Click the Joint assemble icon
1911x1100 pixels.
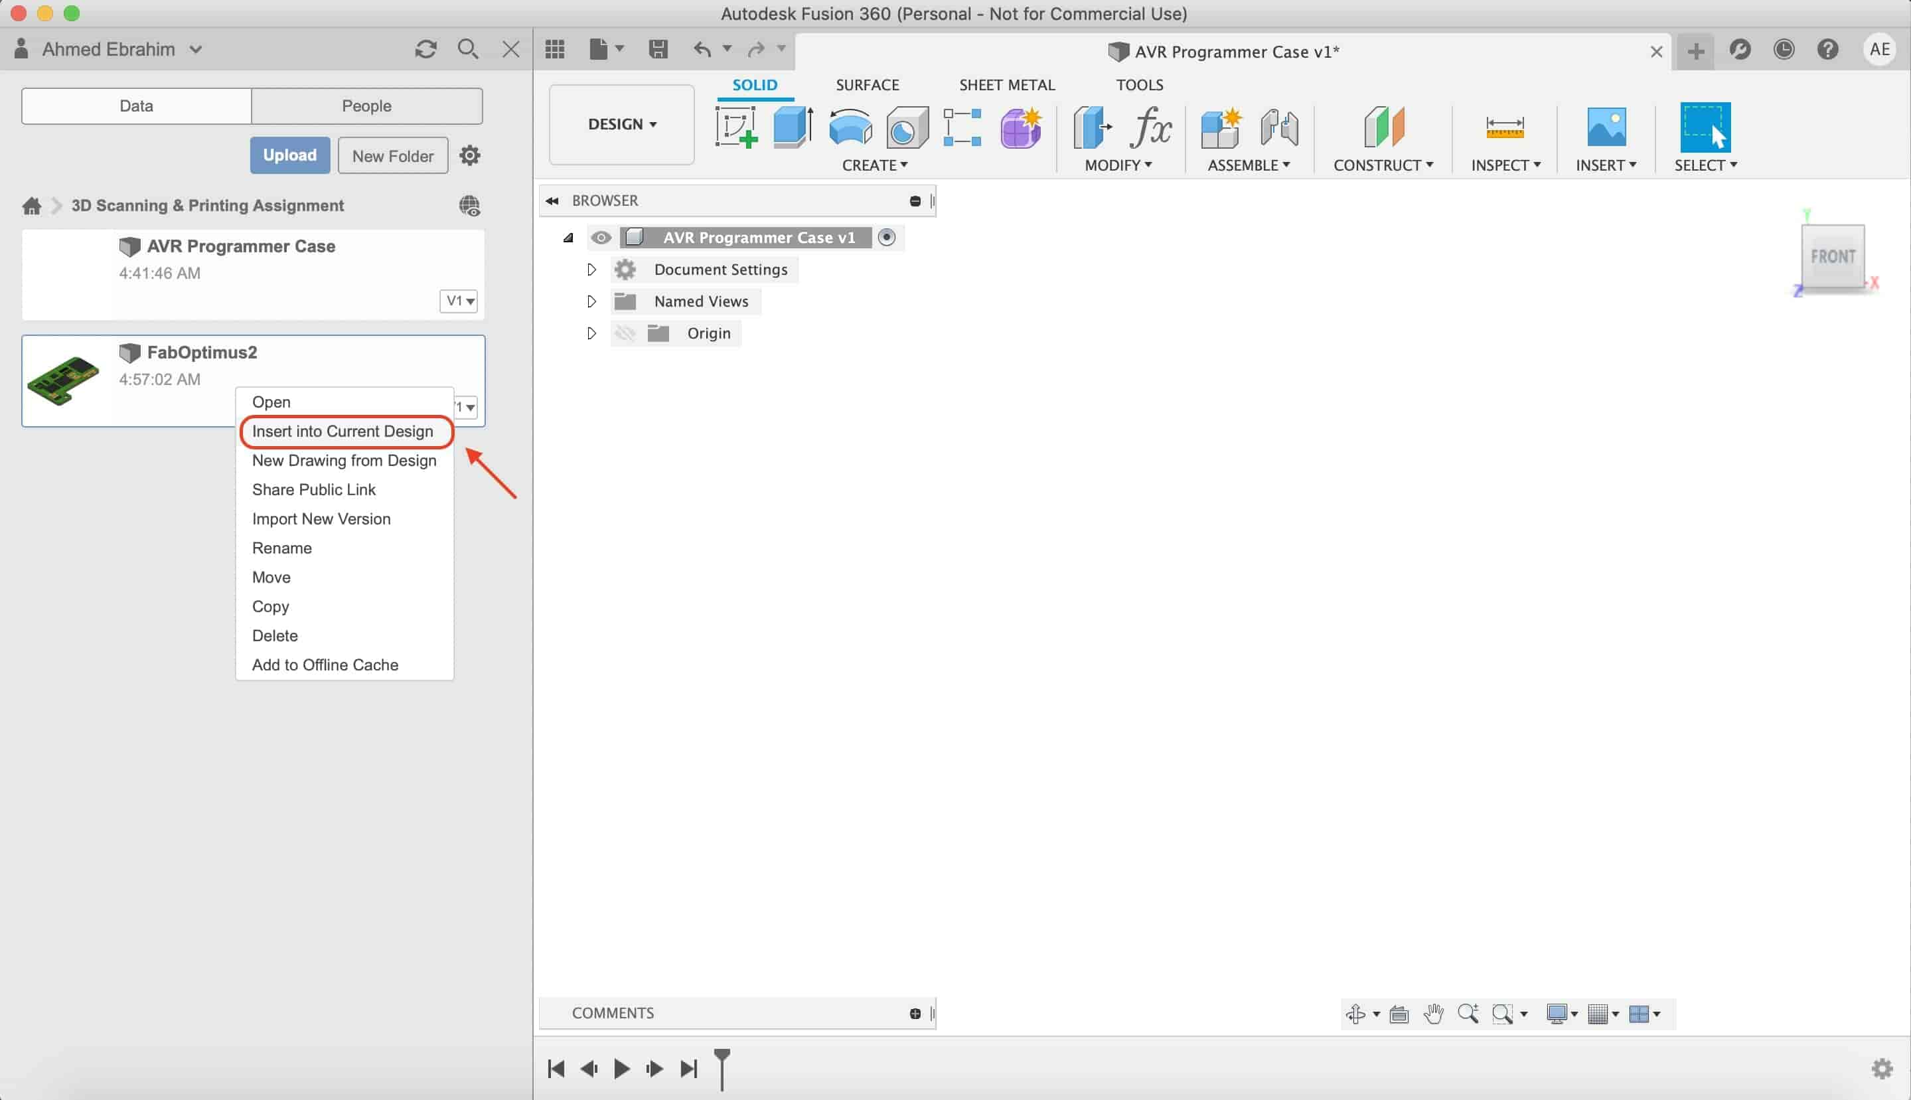pos(1279,126)
